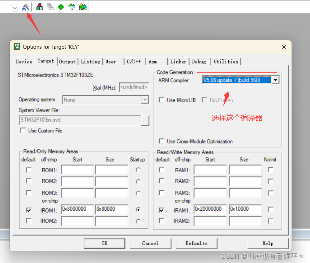The width and height of the screenshot is (310, 263).
Task: Check the RAM3 default checkbox
Action: coord(162,193)
